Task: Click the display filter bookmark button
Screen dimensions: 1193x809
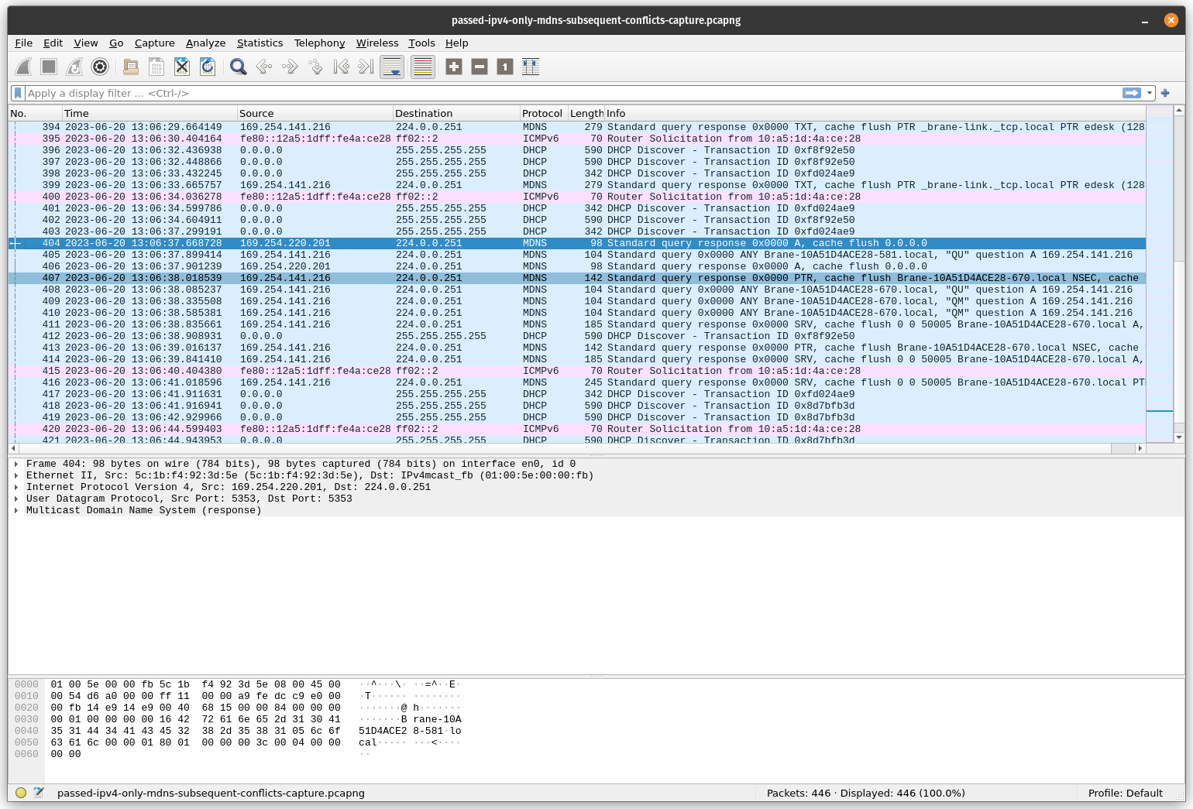Action: [18, 93]
